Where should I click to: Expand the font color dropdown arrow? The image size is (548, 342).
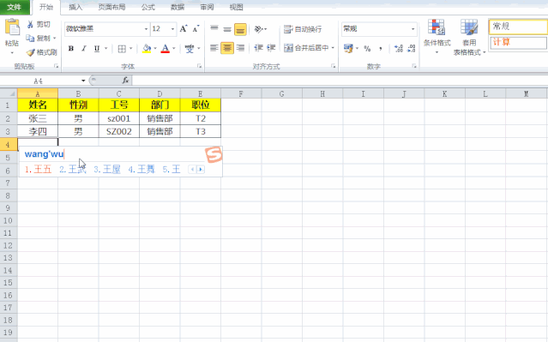pyautogui.click(x=174, y=49)
